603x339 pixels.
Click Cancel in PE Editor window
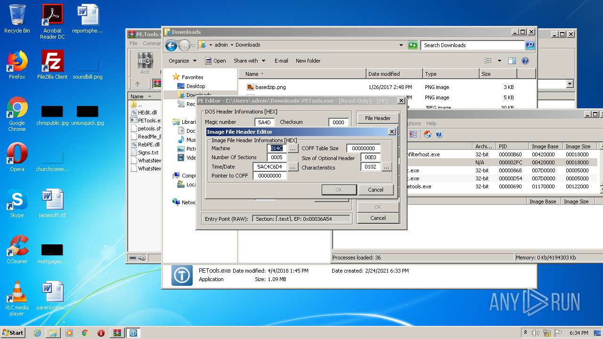[378, 218]
